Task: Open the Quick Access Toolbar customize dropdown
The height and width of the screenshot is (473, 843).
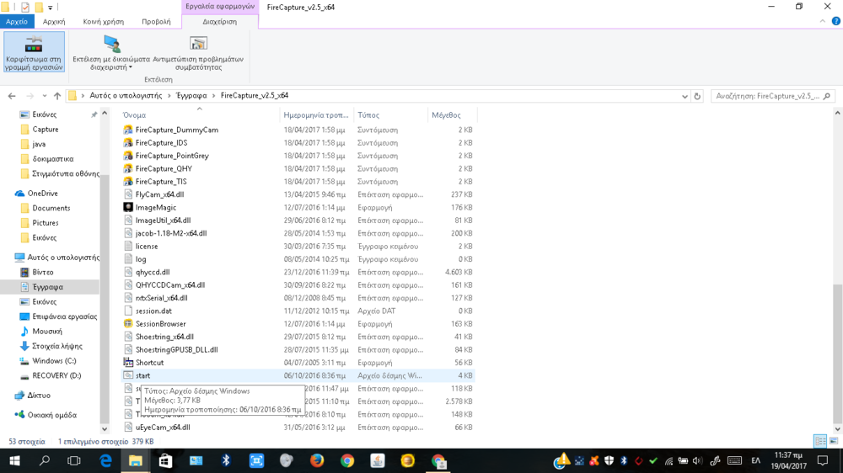Action: click(51, 8)
